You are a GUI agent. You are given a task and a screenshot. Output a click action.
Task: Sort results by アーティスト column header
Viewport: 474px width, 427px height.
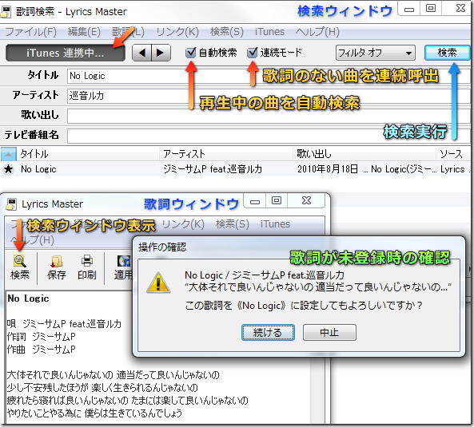[x=226, y=154]
